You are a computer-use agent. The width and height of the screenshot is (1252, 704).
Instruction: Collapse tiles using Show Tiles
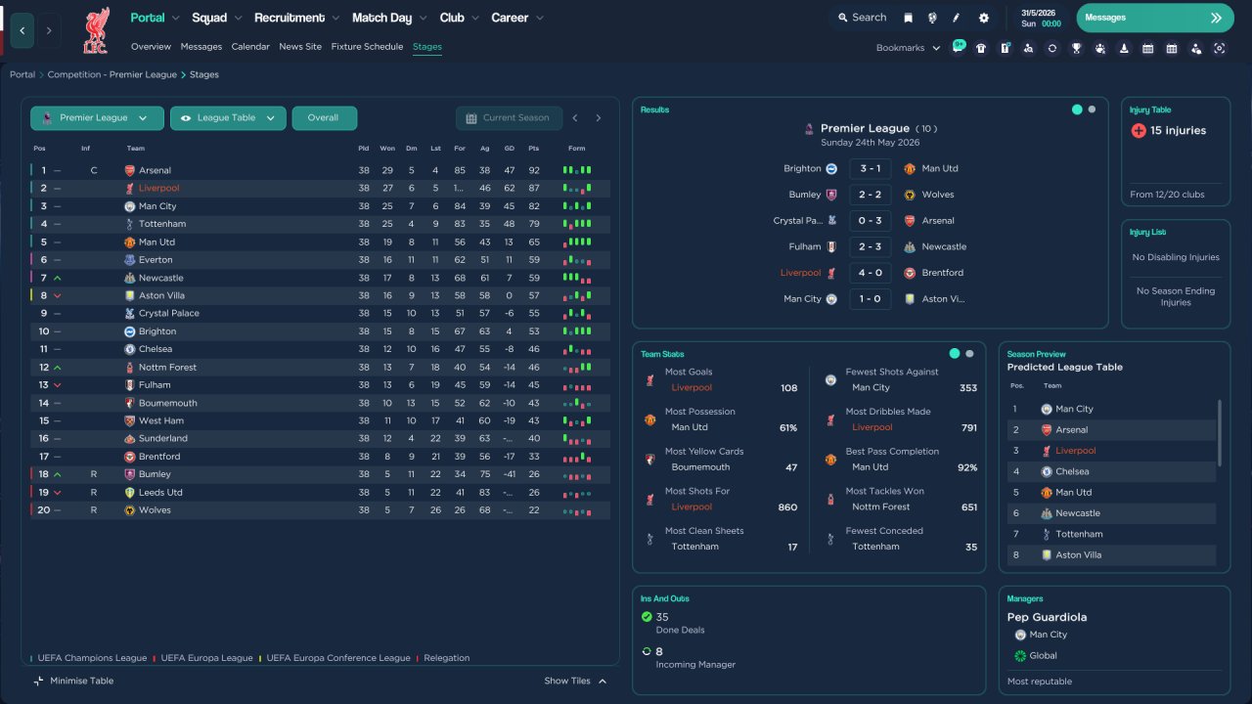pyautogui.click(x=575, y=681)
